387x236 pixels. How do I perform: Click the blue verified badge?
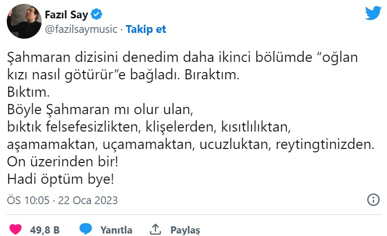pos(97,15)
